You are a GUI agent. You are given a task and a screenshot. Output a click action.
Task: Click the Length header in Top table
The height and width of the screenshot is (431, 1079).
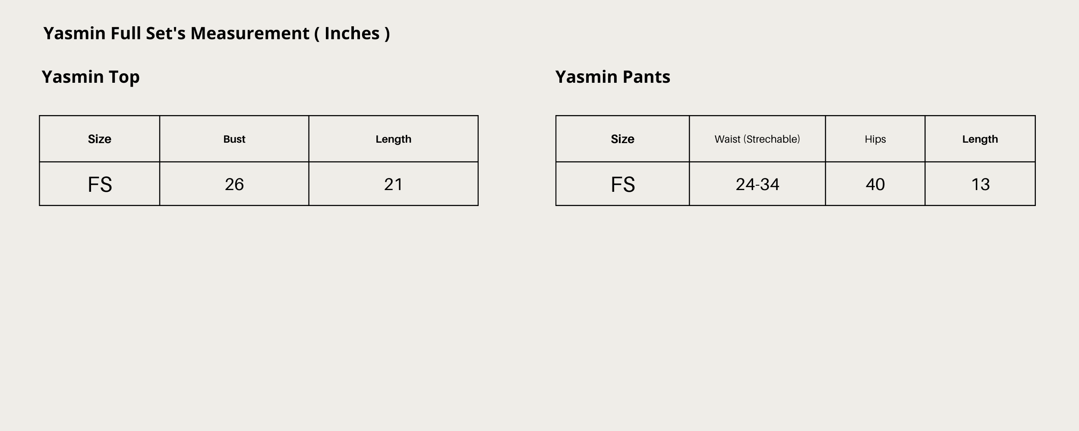tap(394, 139)
